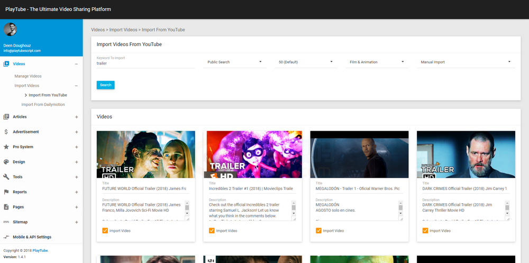Expand the Pro System section plus
Image resolution: width=529 pixels, height=263 pixels.
click(76, 147)
